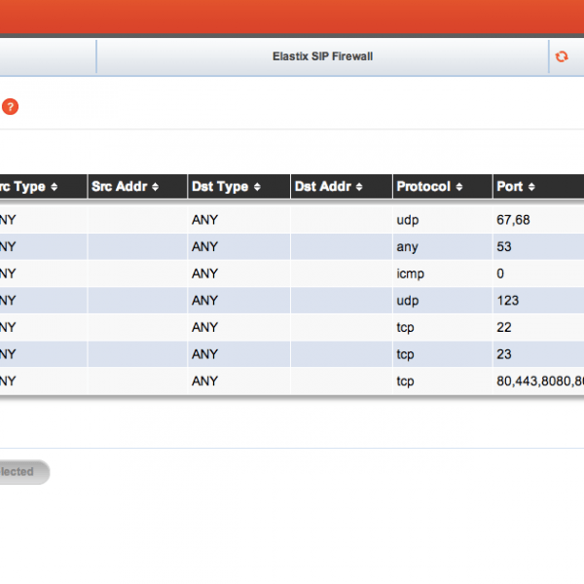The height and width of the screenshot is (584, 584).
Task: Click the tcp rule for port 22
Action: coord(503,328)
